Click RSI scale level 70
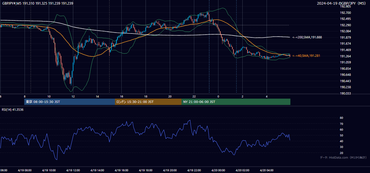This screenshot has width=370, height=173. pyautogui.click(x=341, y=124)
